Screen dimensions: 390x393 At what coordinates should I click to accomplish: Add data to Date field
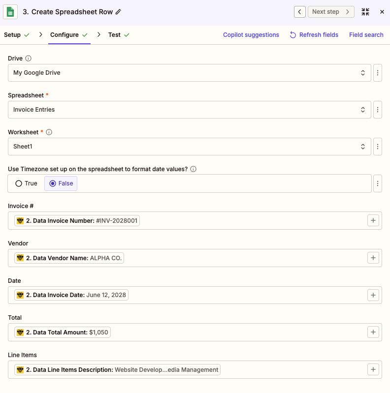tap(373, 295)
